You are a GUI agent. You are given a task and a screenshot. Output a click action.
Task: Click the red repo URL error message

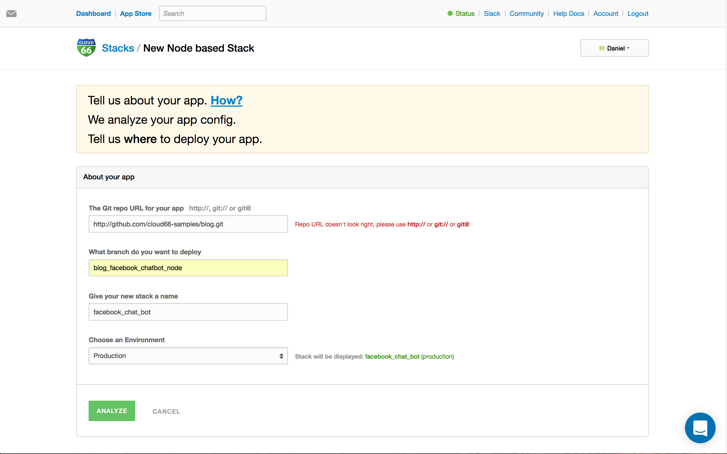click(382, 224)
